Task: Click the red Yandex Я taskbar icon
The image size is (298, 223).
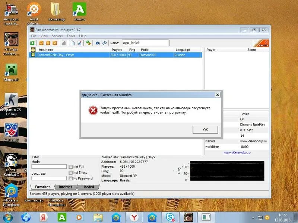Action: [44, 217]
